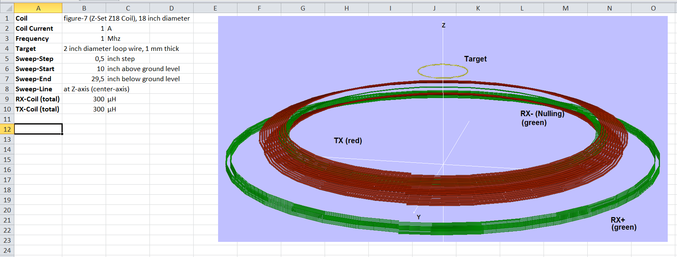Image resolution: width=677 pixels, height=257 pixels.
Task: Click the 'Z' axis label in the diagram
Action: (443, 25)
